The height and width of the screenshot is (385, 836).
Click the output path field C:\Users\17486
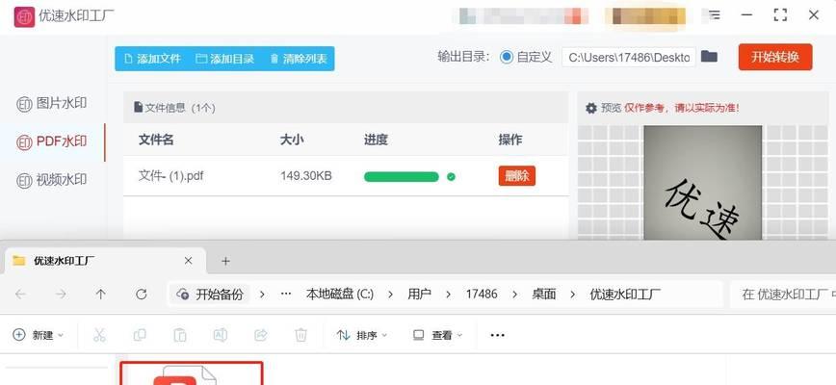629,57
